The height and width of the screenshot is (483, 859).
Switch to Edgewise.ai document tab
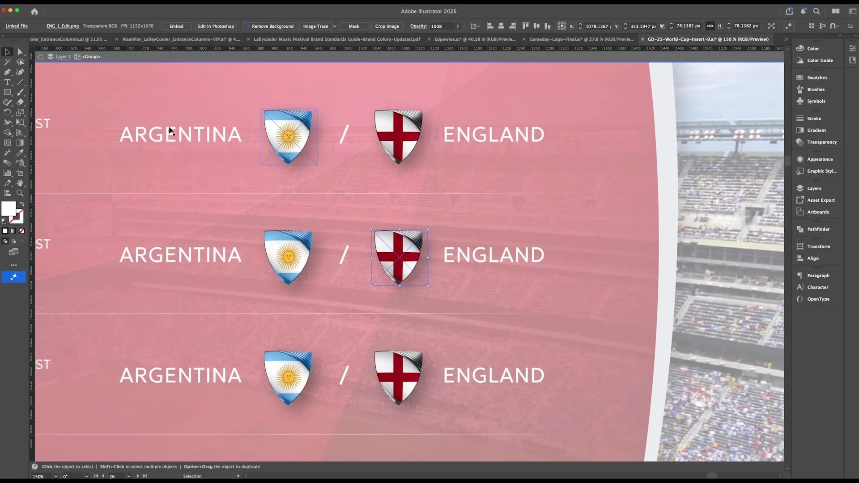[475, 39]
